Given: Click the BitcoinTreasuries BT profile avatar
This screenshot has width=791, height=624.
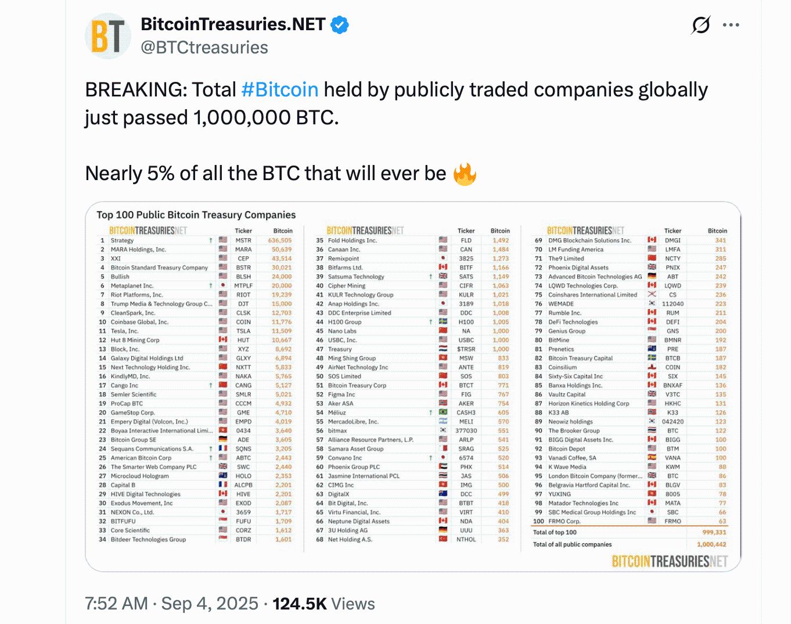Looking at the screenshot, I should 108,37.
